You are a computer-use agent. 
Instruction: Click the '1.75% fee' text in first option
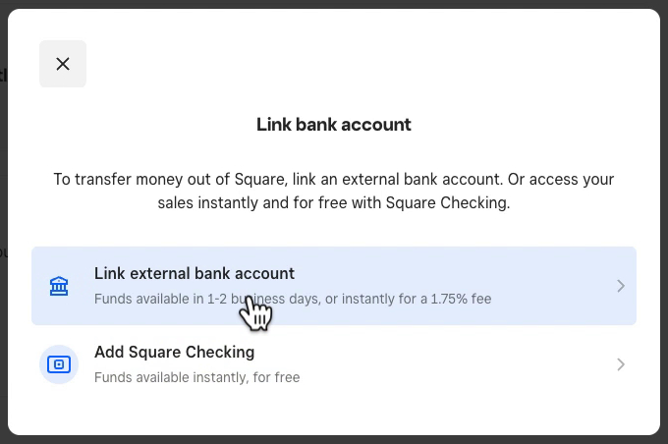pyautogui.click(x=461, y=299)
